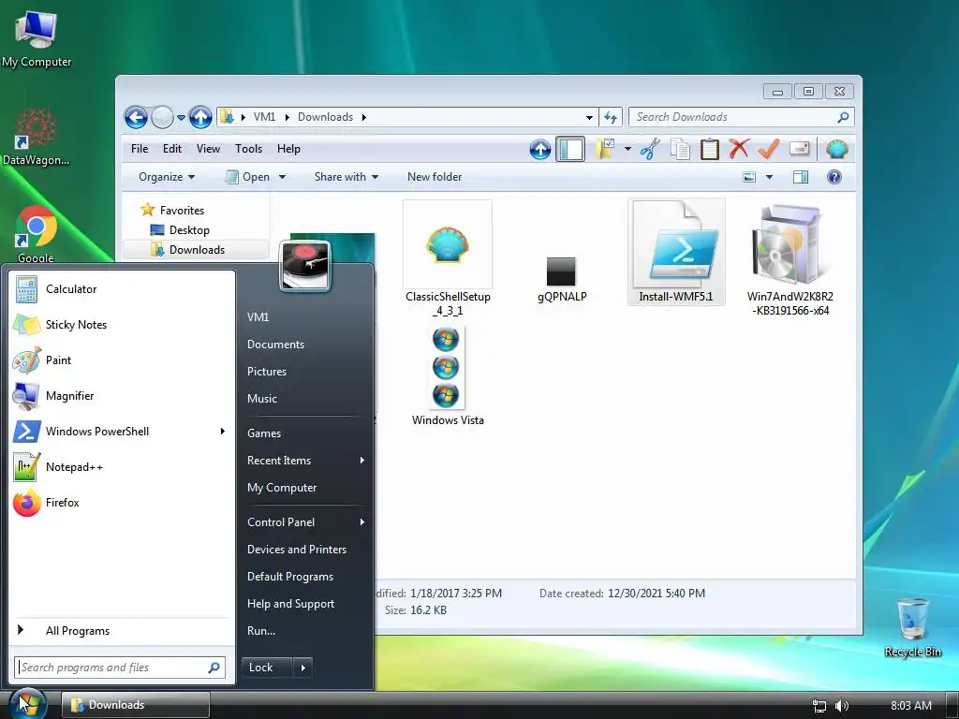The height and width of the screenshot is (719, 959).
Task: Expand Recent Items submenu
Action: [x=306, y=461]
